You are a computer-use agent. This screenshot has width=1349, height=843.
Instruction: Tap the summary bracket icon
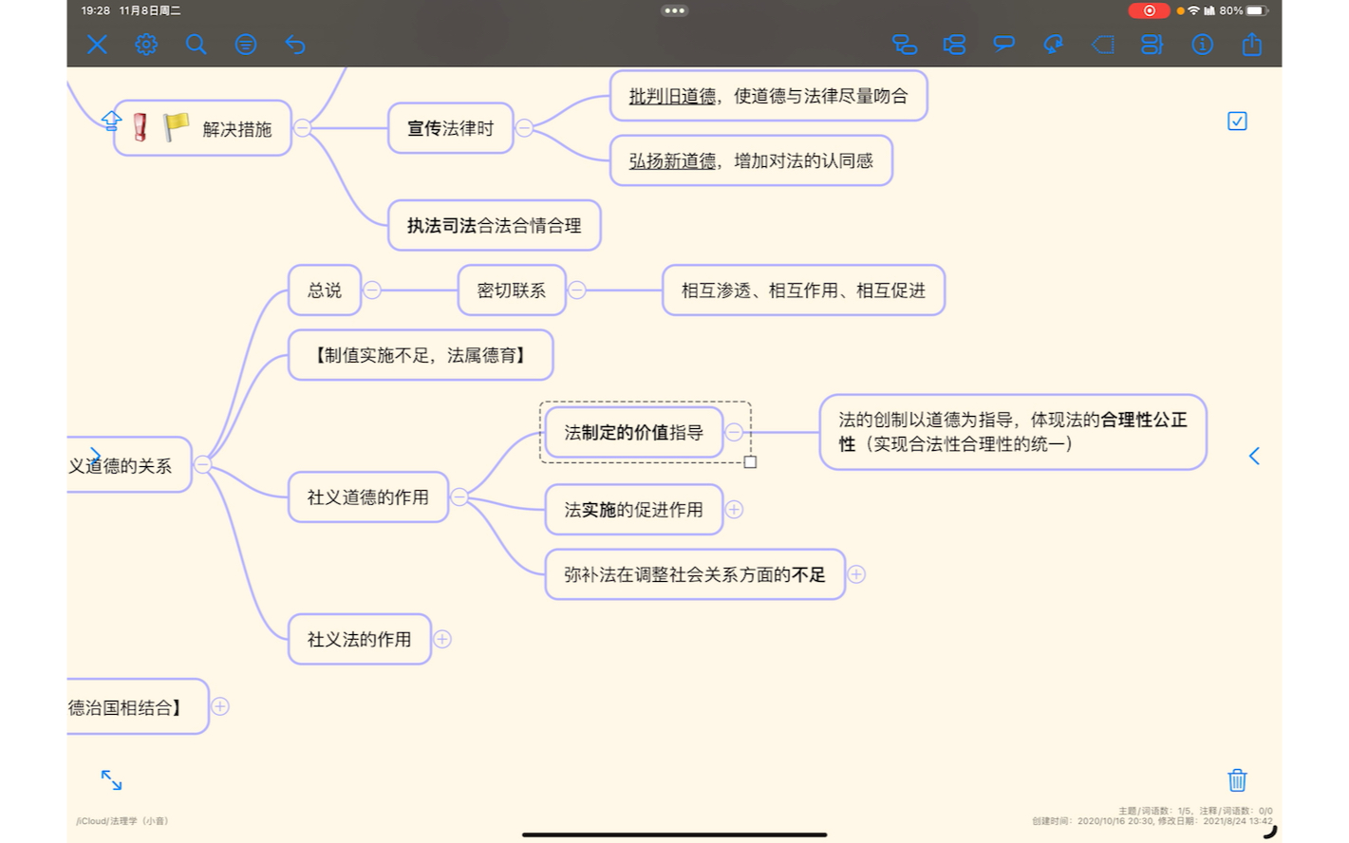(1152, 44)
